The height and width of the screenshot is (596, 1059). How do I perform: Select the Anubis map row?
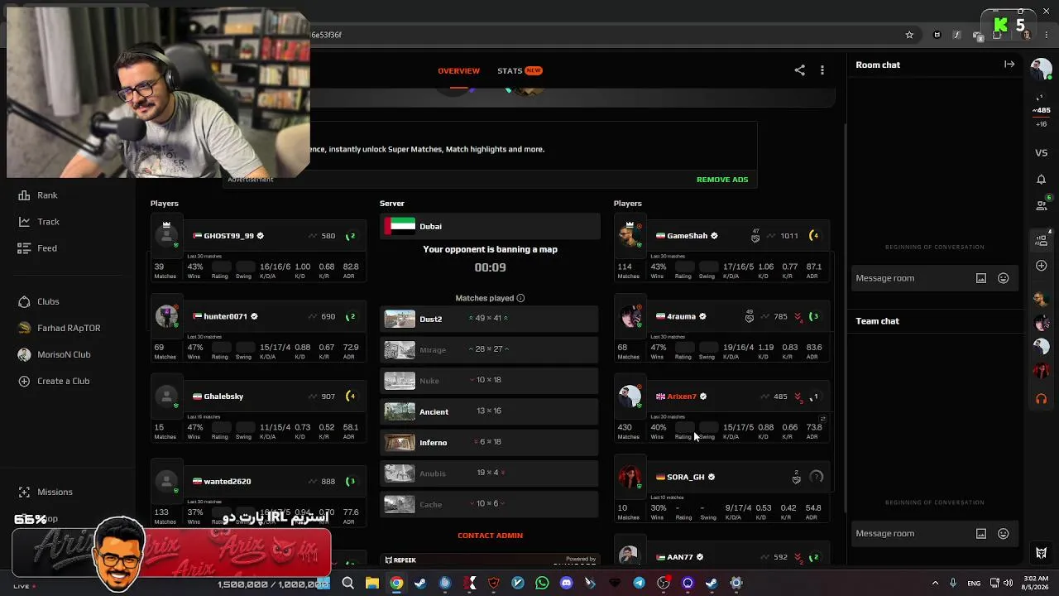[489, 473]
